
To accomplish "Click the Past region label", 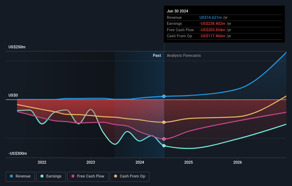I will pyautogui.click(x=157, y=55).
